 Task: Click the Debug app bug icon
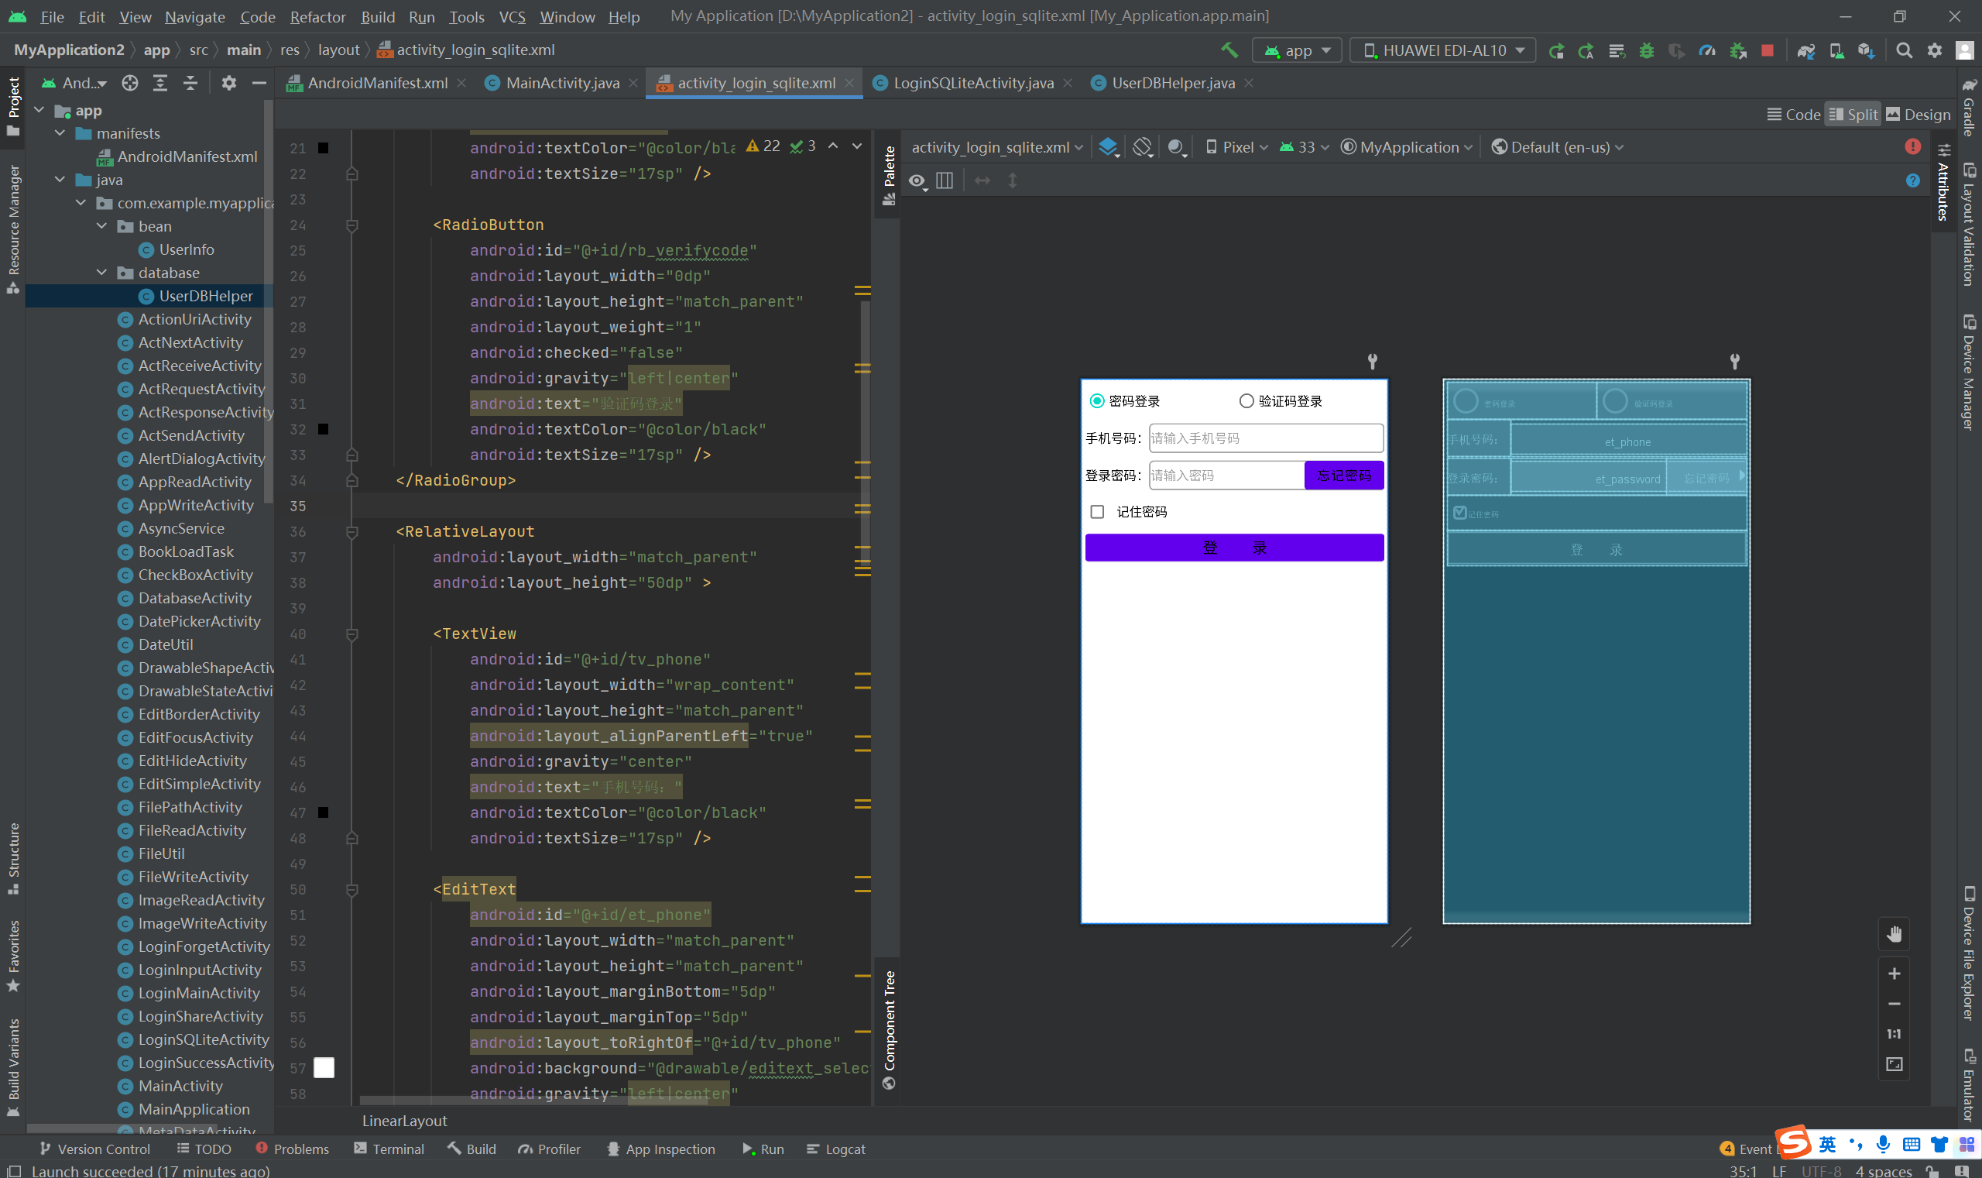[1647, 50]
